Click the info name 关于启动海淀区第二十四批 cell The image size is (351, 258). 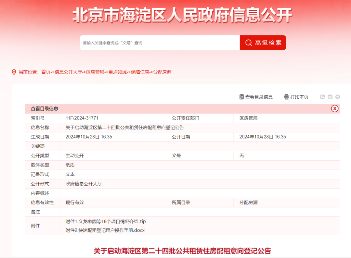124,128
